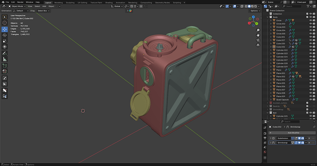Screen dimensions: 317x166
Task: Select the Annotate tool
Action: pos(5,54)
